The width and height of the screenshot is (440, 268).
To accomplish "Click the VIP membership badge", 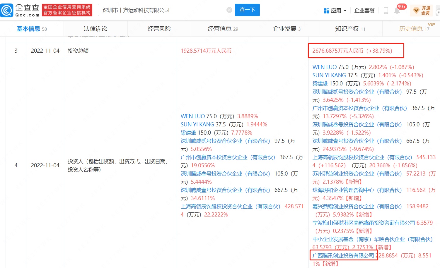I will [x=422, y=11].
